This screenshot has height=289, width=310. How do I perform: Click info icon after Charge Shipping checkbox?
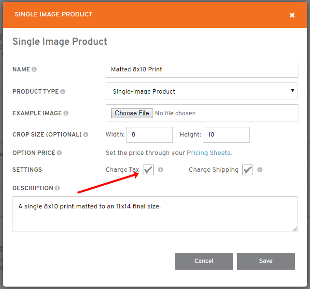[260, 170]
